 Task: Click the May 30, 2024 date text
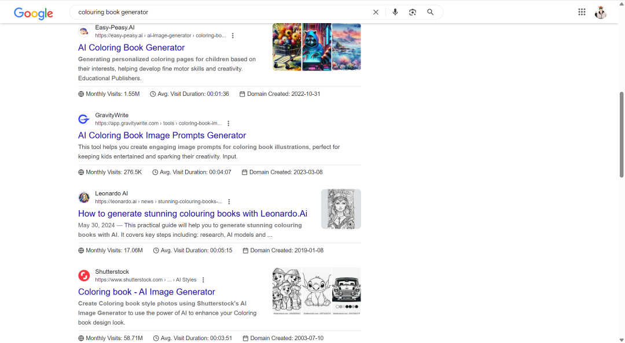click(97, 226)
